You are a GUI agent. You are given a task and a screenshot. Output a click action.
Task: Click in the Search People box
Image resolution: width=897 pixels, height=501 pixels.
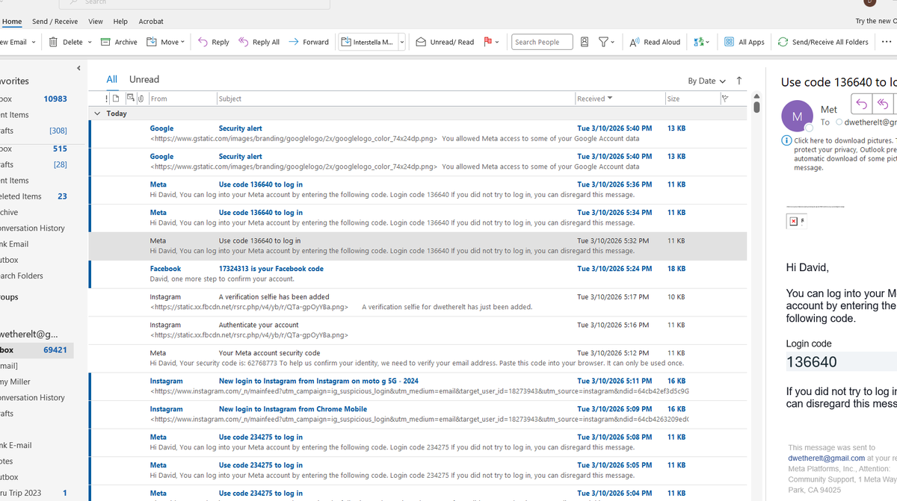(x=542, y=42)
